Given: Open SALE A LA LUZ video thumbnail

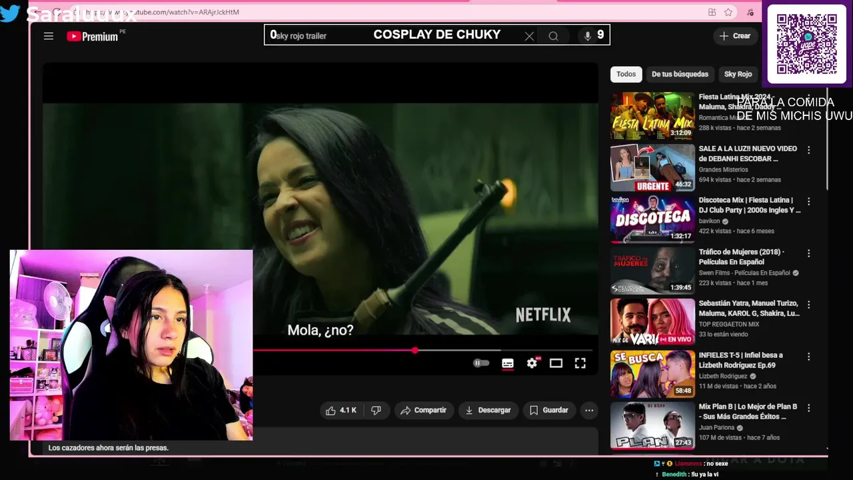Looking at the screenshot, I should [x=652, y=167].
